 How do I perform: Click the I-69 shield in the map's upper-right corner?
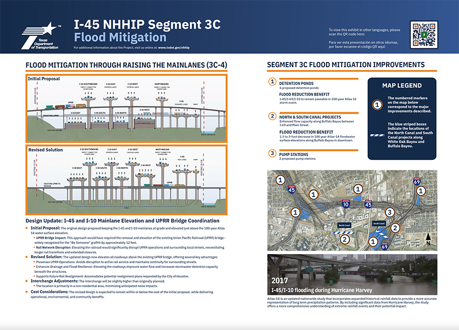click(x=417, y=181)
